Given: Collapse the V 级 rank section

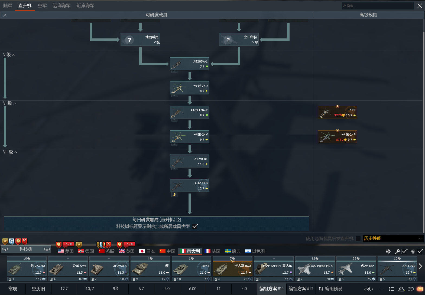Looking at the screenshot, I should 9,55.
